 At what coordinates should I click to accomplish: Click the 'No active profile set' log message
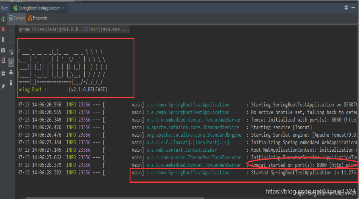pyautogui.click(x=304, y=112)
